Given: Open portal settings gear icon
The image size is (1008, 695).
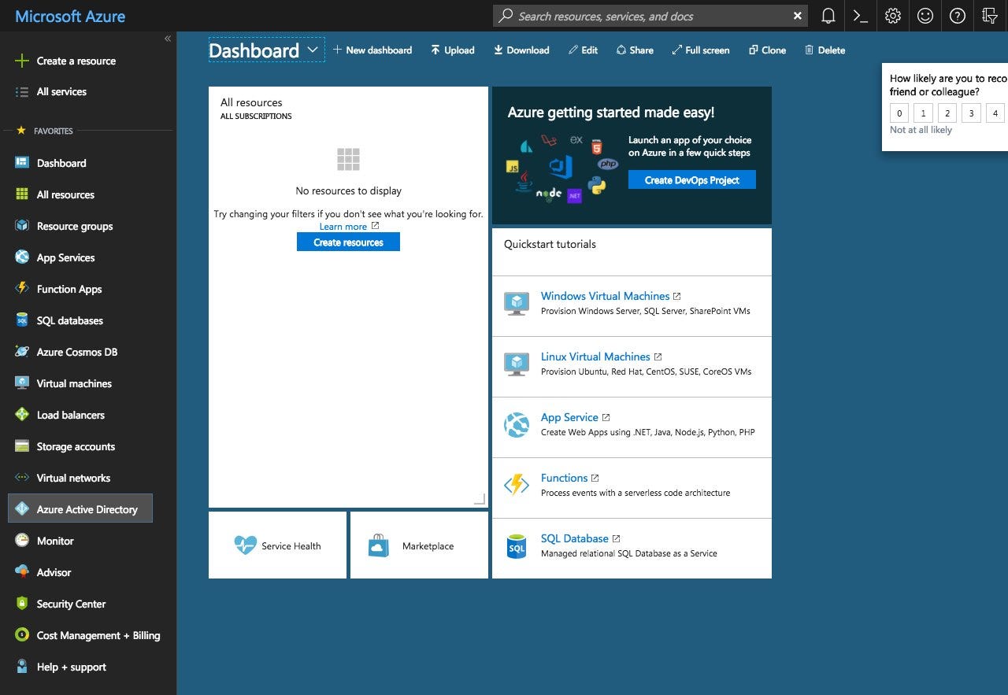Looking at the screenshot, I should click(x=892, y=16).
